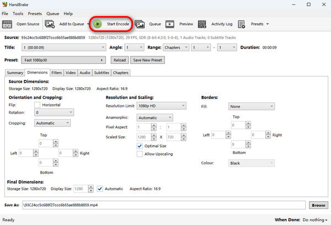Enable the Allow Upscaling checkbox
Screen dimensions: 331x225
click(x=140, y=154)
